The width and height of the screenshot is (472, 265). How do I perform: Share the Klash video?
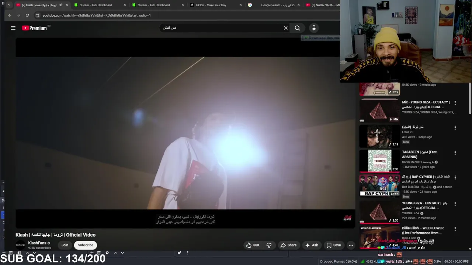(x=288, y=245)
